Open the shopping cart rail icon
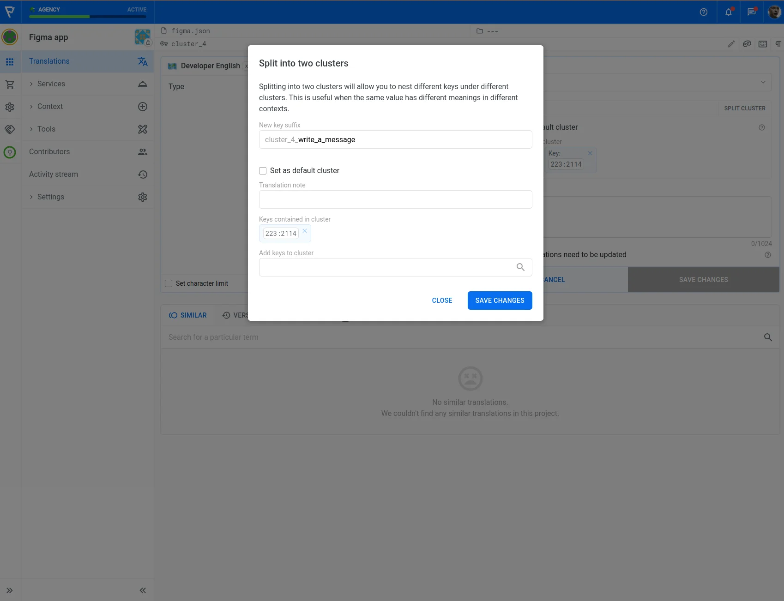This screenshot has height=601, width=784. coord(10,84)
